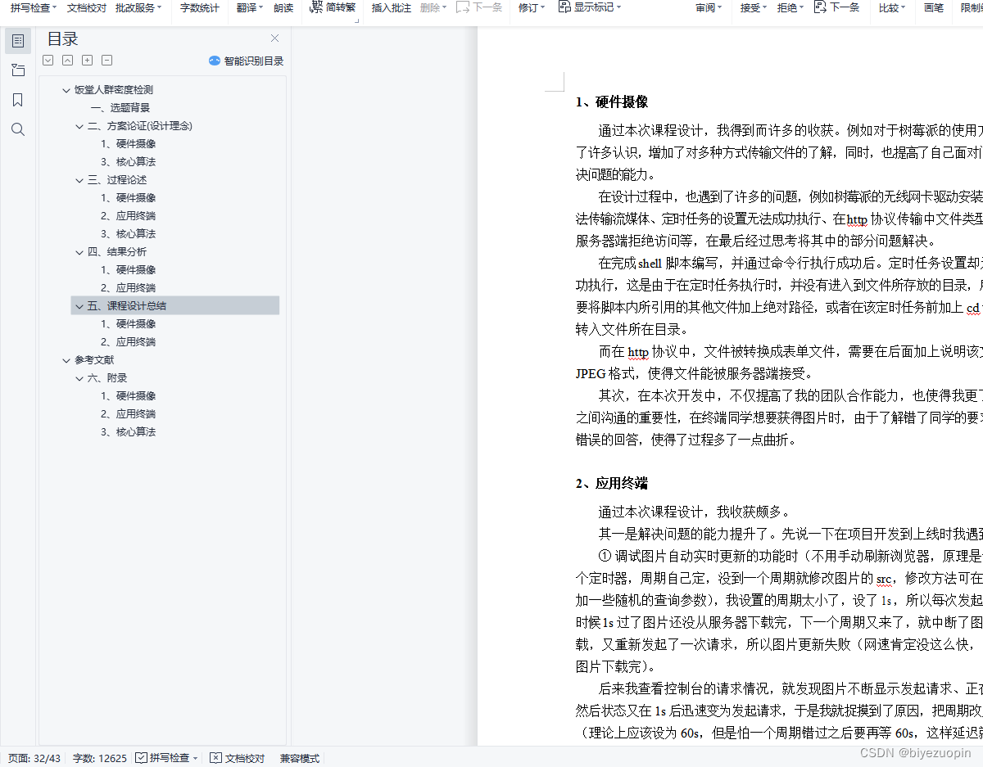Select the 朗读 read-aloud tool

pyautogui.click(x=282, y=8)
